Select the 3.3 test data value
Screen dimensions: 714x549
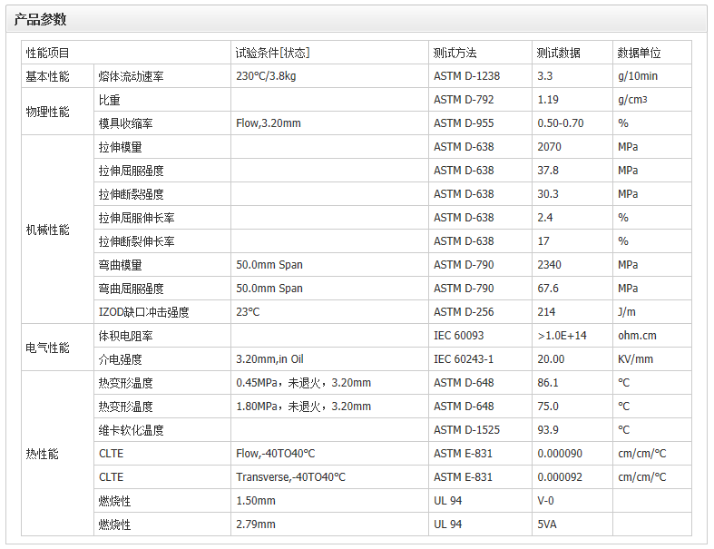tap(544, 76)
